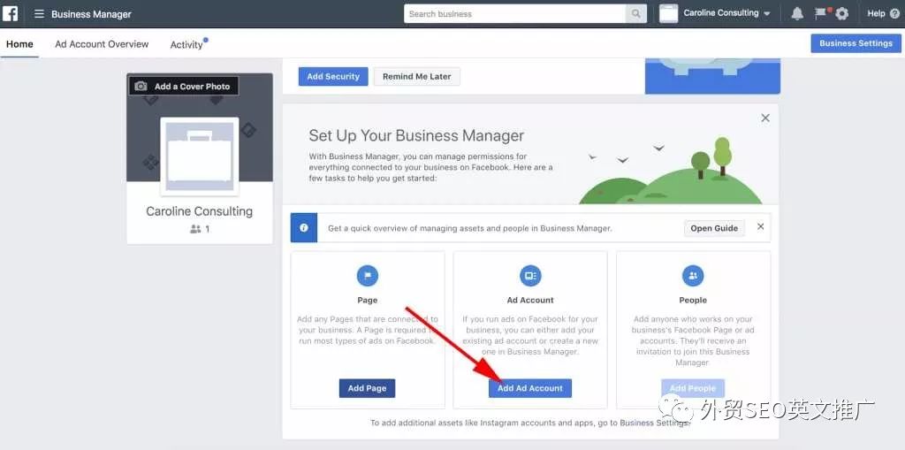This screenshot has height=450, width=905.
Task: Click the Add Ad Account button
Action: [530, 388]
